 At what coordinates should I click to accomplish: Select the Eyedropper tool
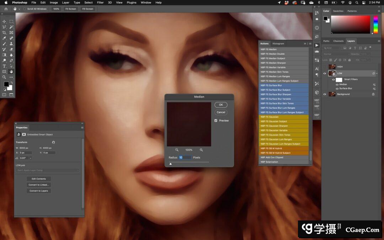click(x=4, y=38)
